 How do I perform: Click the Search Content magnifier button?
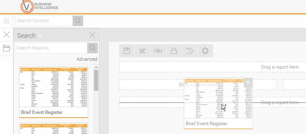(78, 21)
